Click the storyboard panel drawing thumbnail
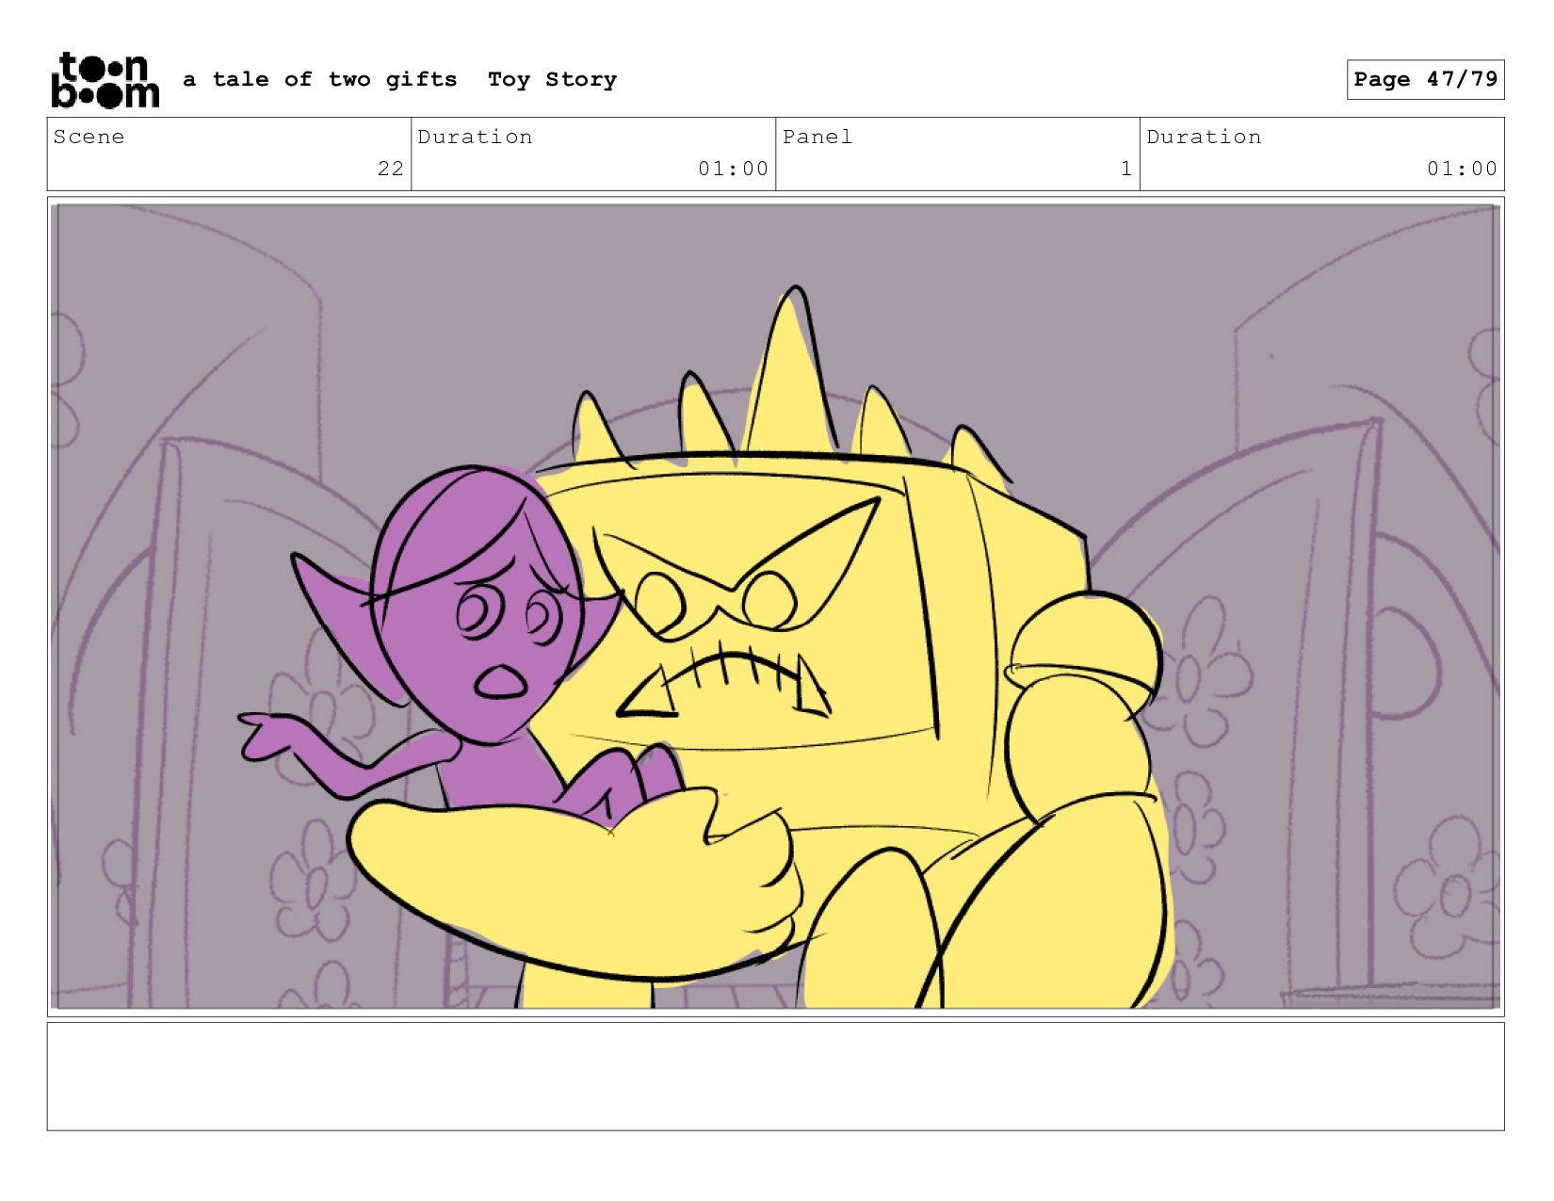Viewport: 1554px width, 1201px height. (x=776, y=607)
